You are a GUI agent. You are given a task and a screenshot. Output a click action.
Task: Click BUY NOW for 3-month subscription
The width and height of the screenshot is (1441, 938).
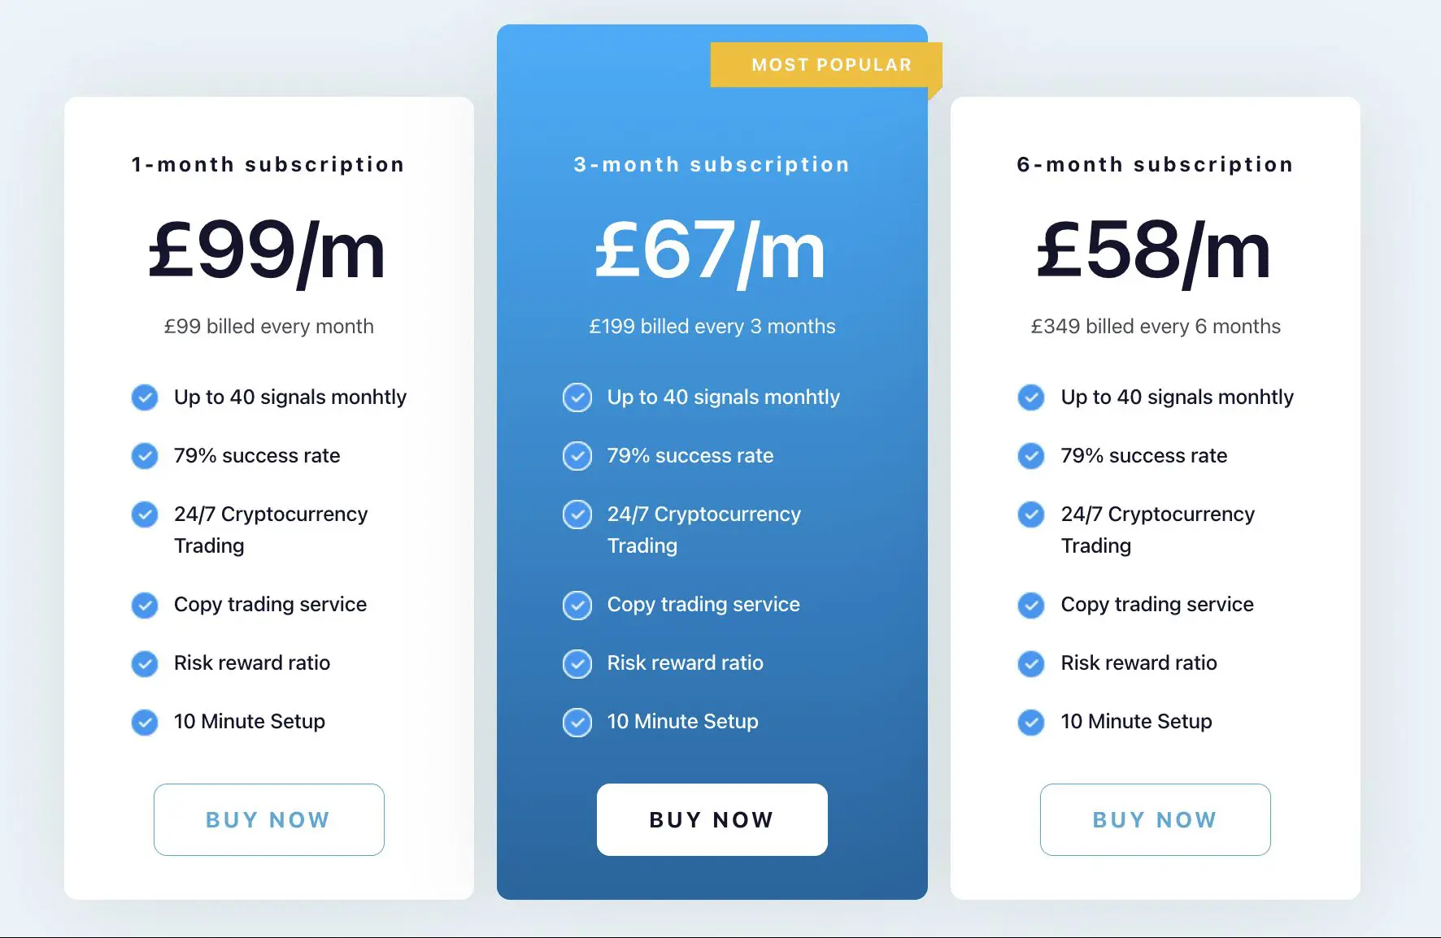712,819
